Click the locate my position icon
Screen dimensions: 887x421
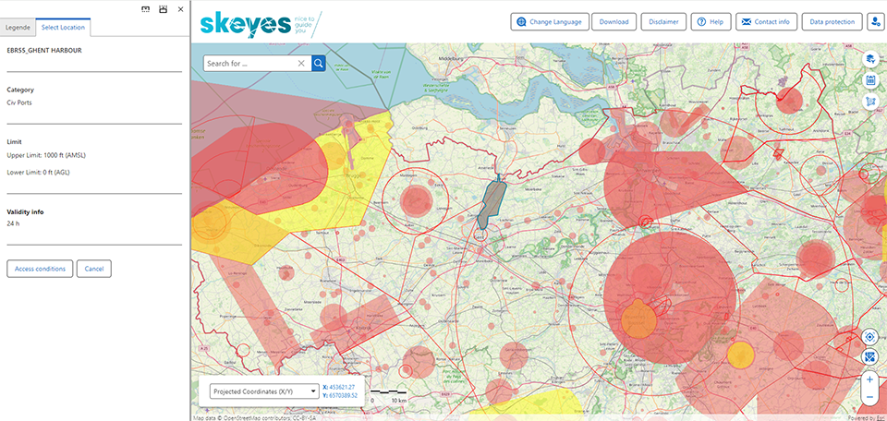[869, 337]
